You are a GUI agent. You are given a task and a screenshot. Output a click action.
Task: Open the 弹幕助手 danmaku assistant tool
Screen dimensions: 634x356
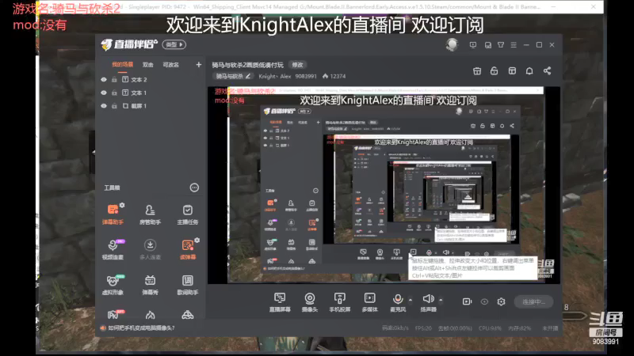(113, 214)
